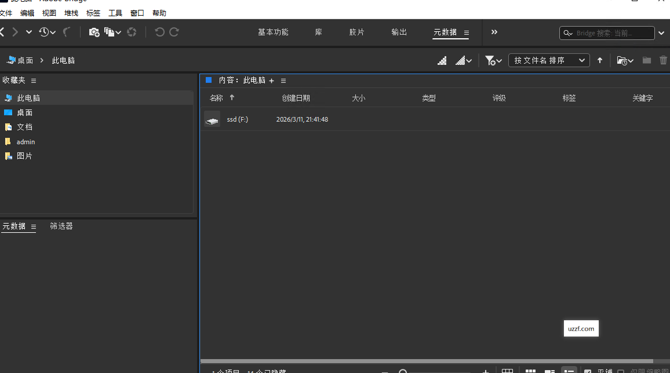Switch to list view in status bar
The height and width of the screenshot is (373, 670).
pyautogui.click(x=569, y=370)
